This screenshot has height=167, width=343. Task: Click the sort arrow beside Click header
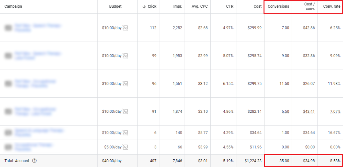point(144,7)
